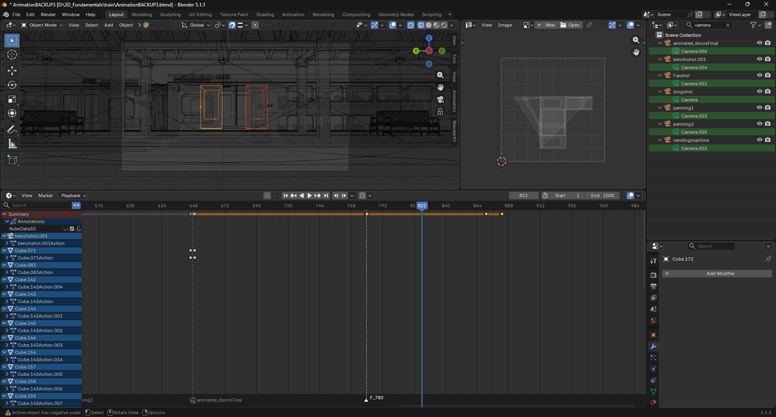Click the image editor zoom magnifier icon
The width and height of the screenshot is (776, 417).
click(636, 40)
